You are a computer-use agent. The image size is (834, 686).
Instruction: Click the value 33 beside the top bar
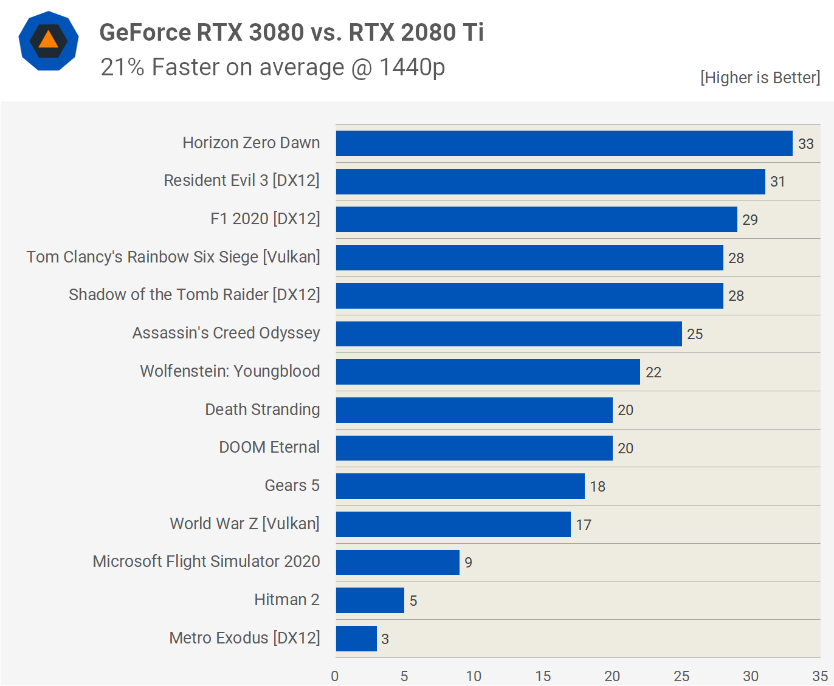tap(805, 144)
